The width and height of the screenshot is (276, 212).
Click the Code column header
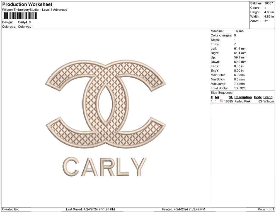[258, 97]
